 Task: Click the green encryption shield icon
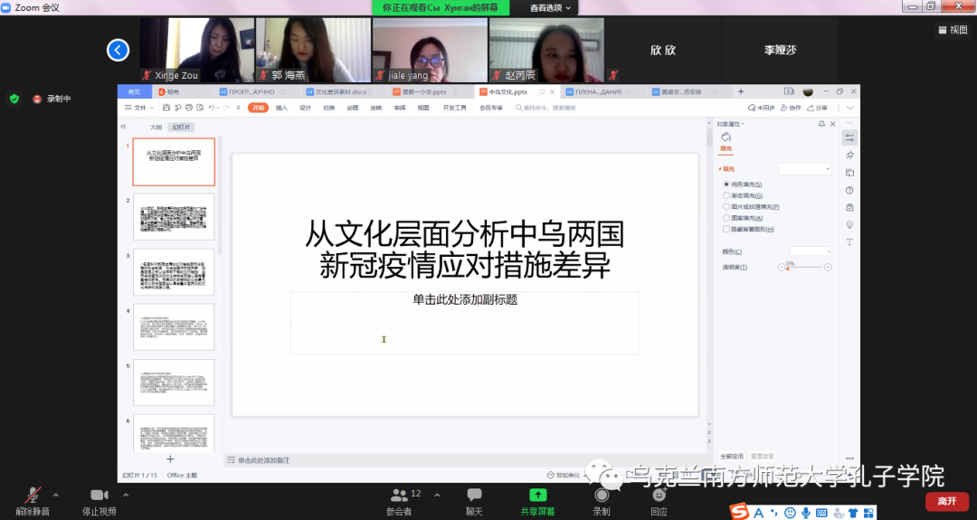coord(14,99)
